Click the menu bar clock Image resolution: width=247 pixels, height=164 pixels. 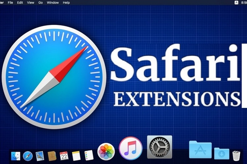coord(244,3)
